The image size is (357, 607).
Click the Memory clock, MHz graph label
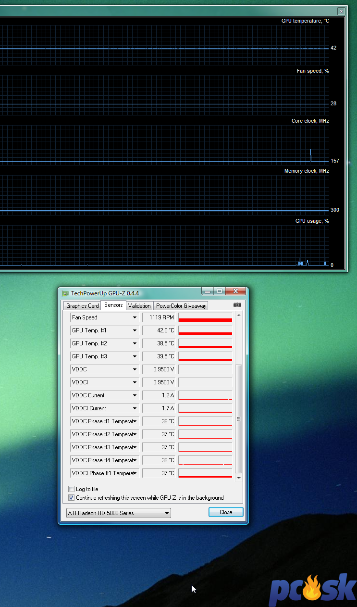point(307,171)
